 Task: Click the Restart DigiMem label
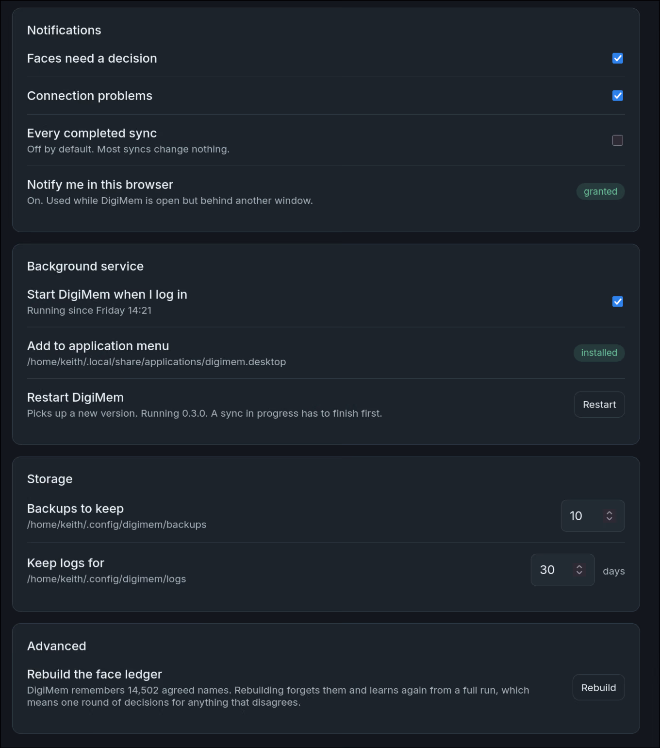point(75,397)
